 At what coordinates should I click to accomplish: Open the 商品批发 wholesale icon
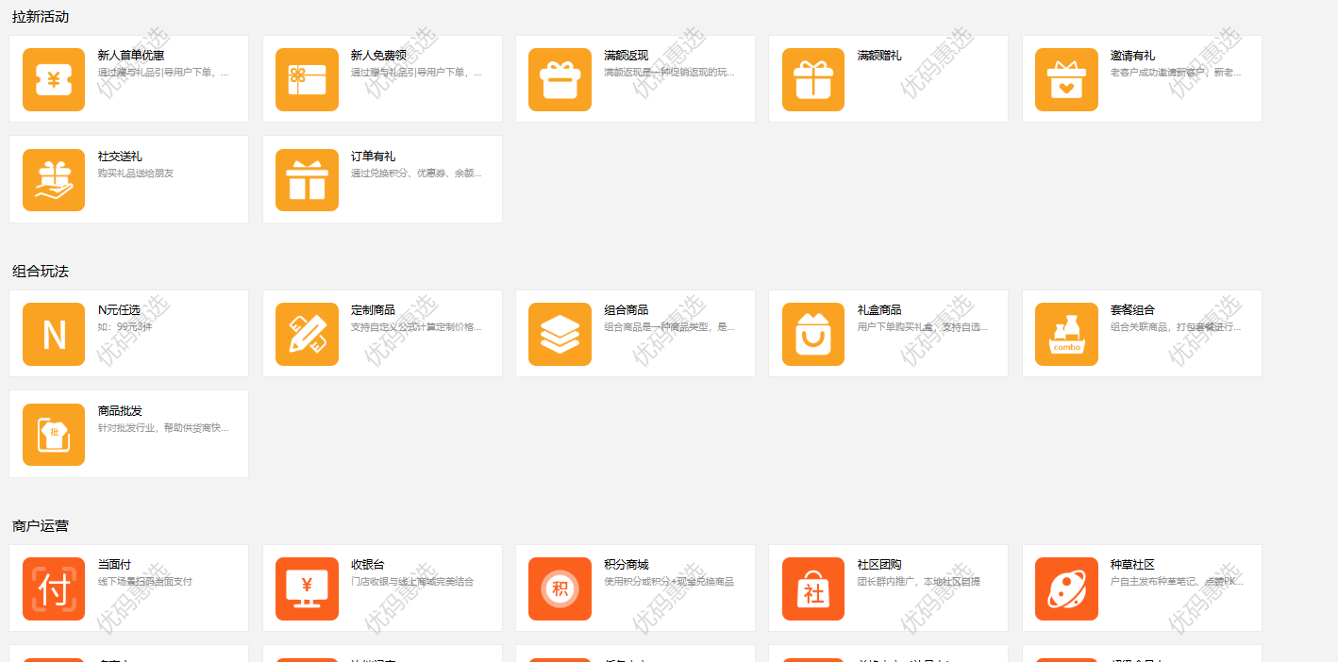tap(54, 434)
